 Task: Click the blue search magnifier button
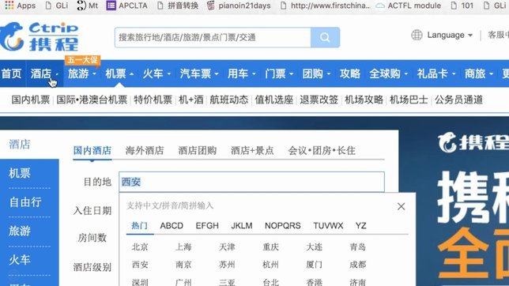(x=325, y=37)
